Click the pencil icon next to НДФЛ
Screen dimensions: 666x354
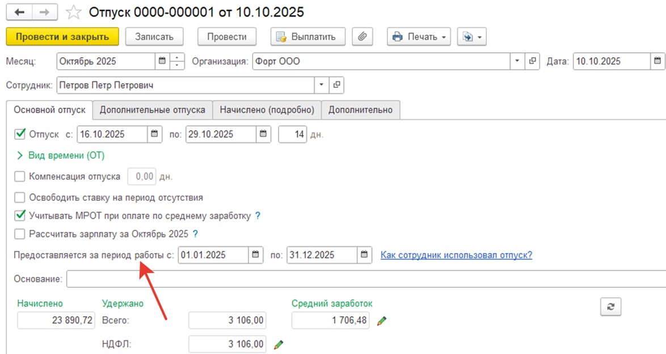(278, 344)
